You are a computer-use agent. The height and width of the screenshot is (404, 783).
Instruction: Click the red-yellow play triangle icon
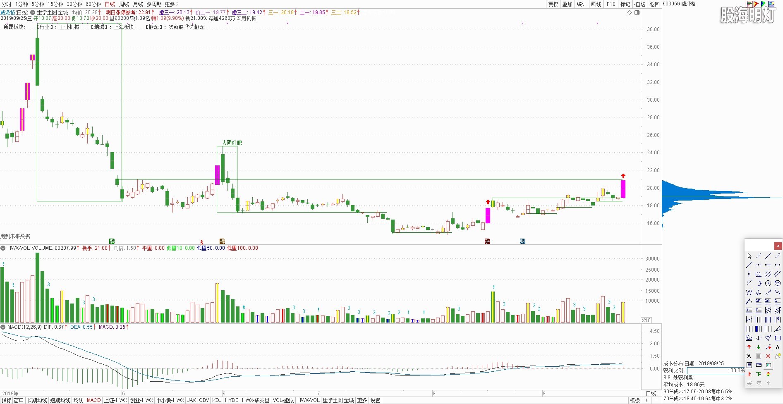point(756,4)
